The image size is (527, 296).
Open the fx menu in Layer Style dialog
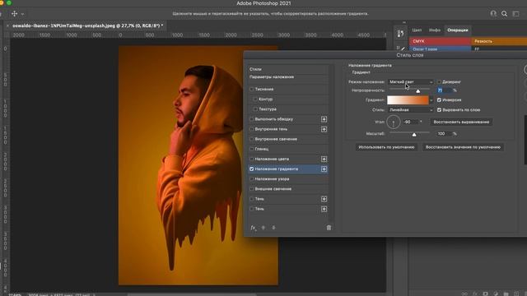(x=253, y=228)
